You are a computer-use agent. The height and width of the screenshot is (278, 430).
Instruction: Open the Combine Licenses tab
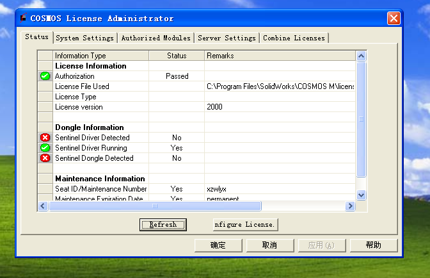click(x=294, y=38)
